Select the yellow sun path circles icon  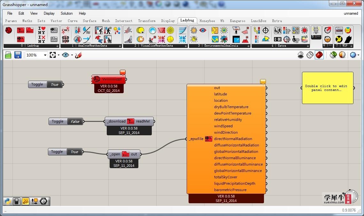click(x=140, y=30)
